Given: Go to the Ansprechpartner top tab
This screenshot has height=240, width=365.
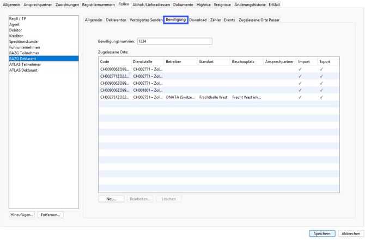Looking at the screenshot, I should [x=38, y=5].
